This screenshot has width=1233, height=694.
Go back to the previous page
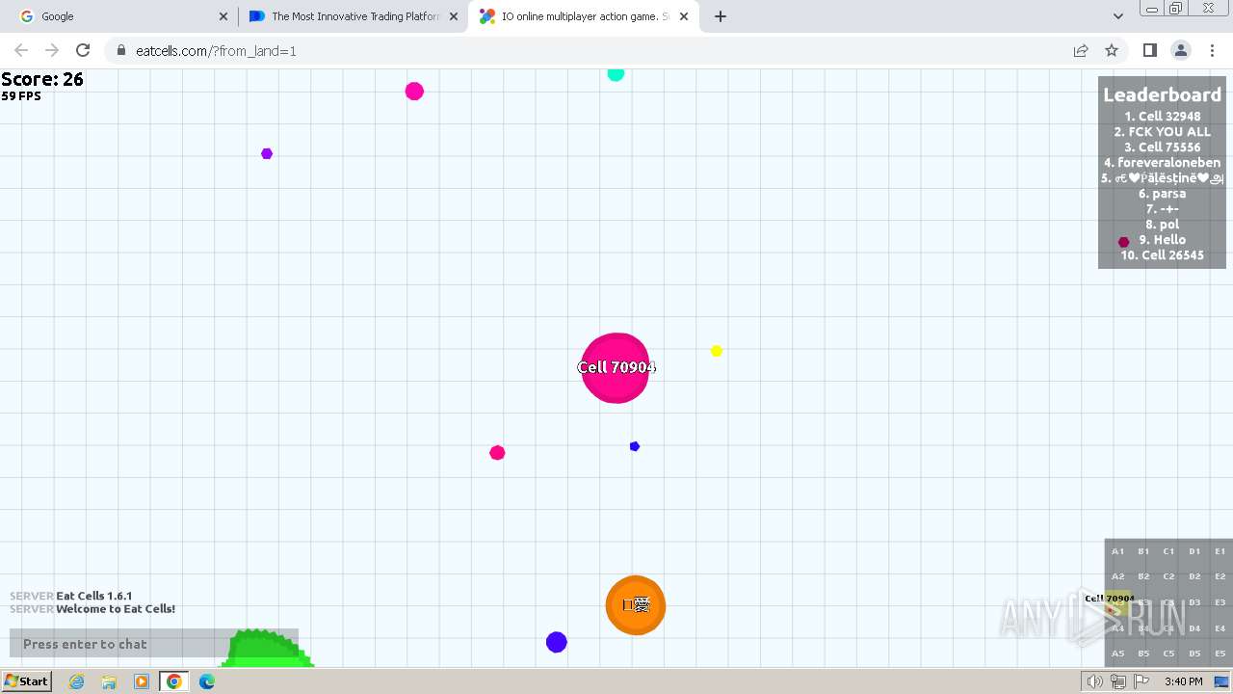[21, 50]
